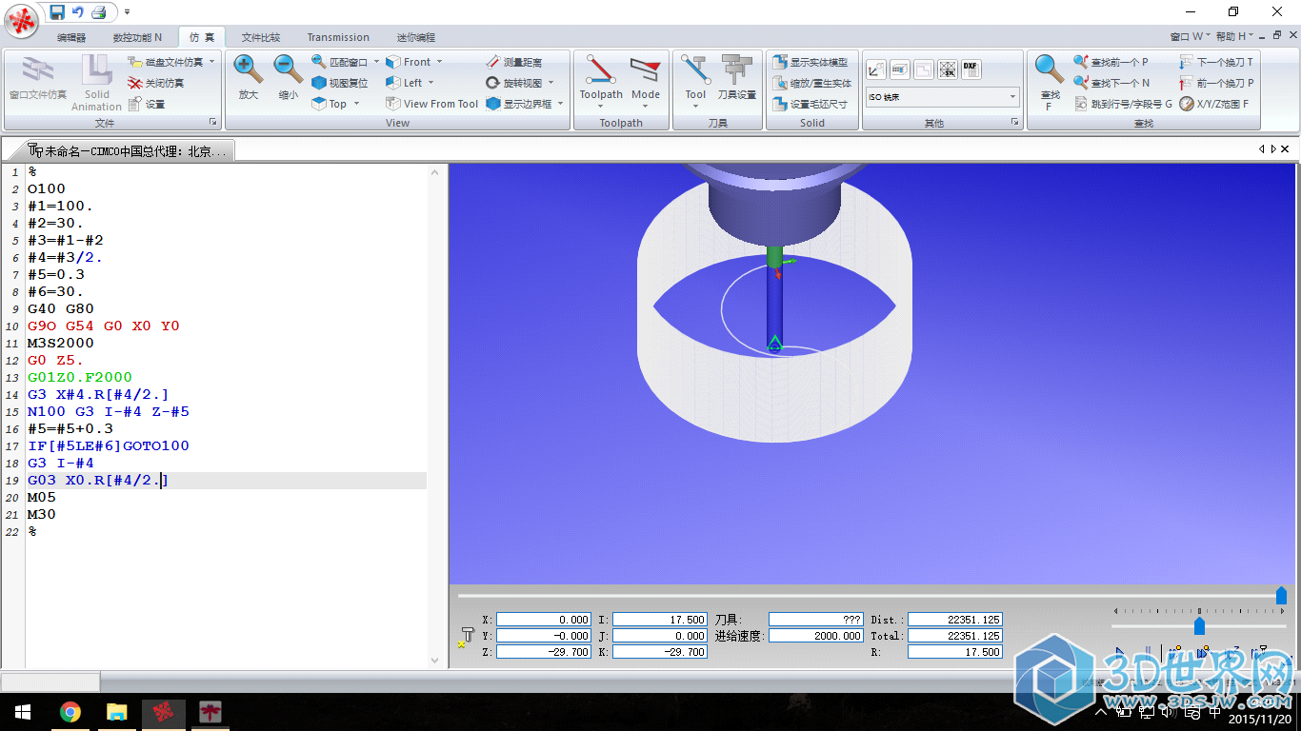Click code line 'M3S2000'

coord(61,344)
